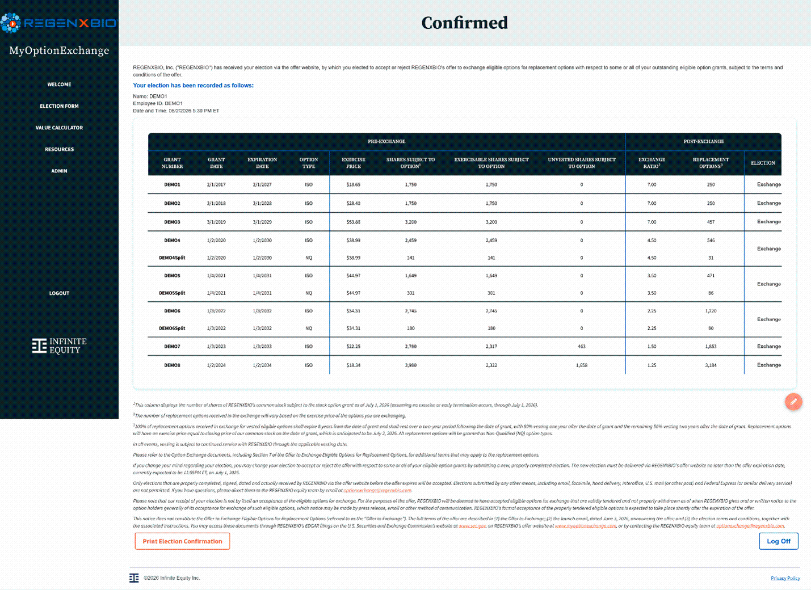Click unvested shares value 1,658
The image size is (811, 590).
(582, 365)
